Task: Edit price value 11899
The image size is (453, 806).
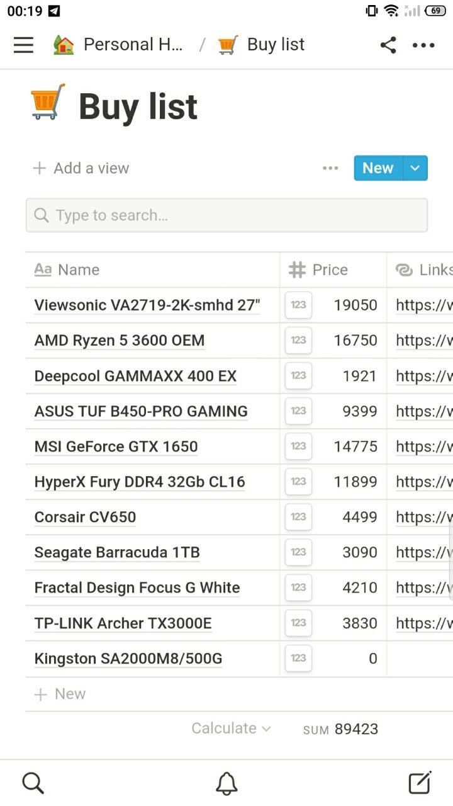Action: (355, 482)
